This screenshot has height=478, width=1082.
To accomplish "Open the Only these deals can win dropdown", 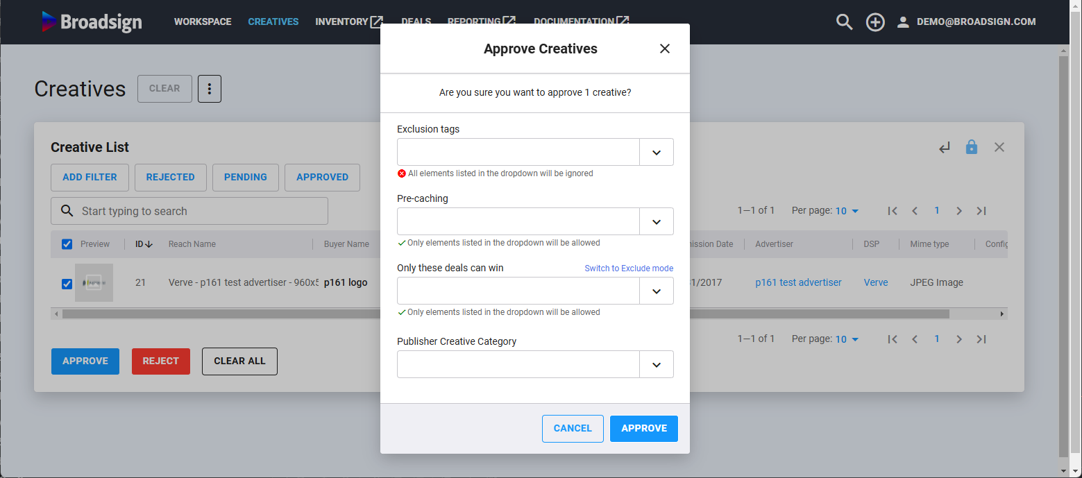I will coord(656,291).
